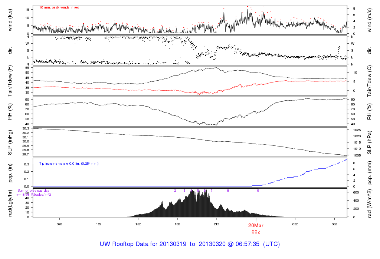This screenshot has width=380, height=259.
Task: Click the '21z' time axis label
Action: pyautogui.click(x=216, y=224)
